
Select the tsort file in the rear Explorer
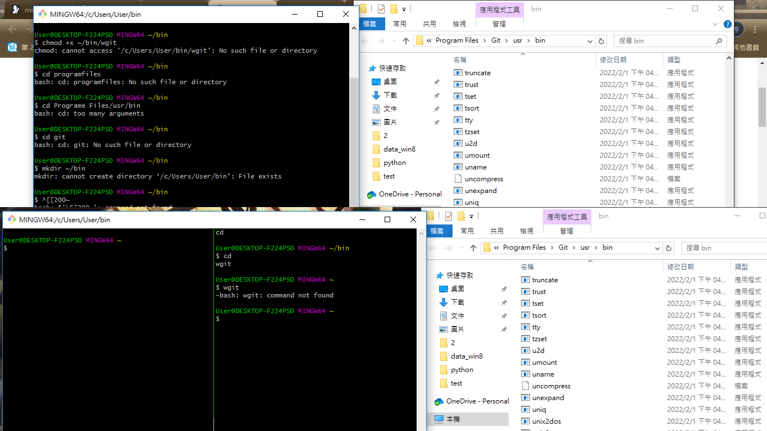[472, 108]
